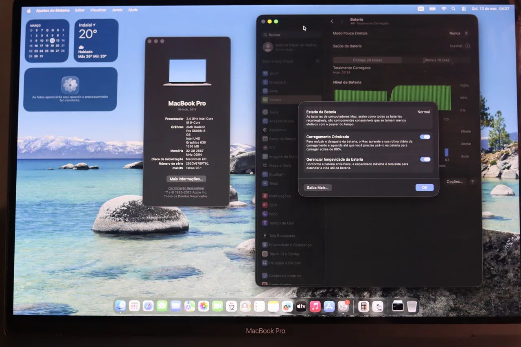Open Finder from the Dock
The image size is (521, 347).
(x=120, y=306)
